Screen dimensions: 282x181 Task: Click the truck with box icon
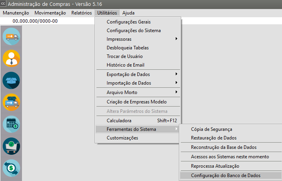(x=11, y=103)
